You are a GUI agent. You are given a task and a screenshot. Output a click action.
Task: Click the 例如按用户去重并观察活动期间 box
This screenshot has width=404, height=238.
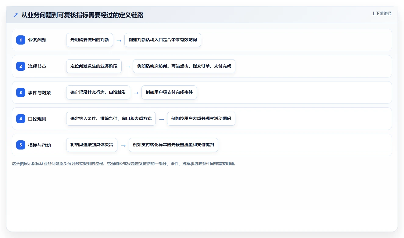click(201, 119)
